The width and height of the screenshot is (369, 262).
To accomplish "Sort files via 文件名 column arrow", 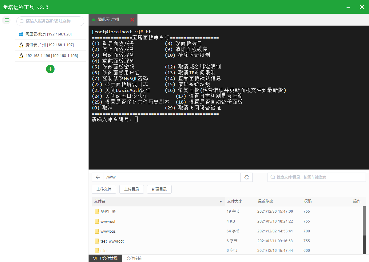I will coord(220,202).
